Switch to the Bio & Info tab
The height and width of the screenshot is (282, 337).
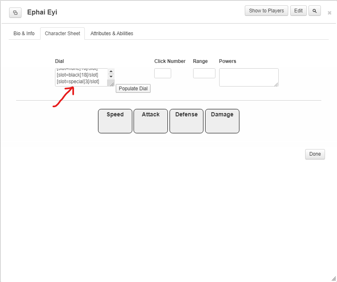pyautogui.click(x=24, y=34)
